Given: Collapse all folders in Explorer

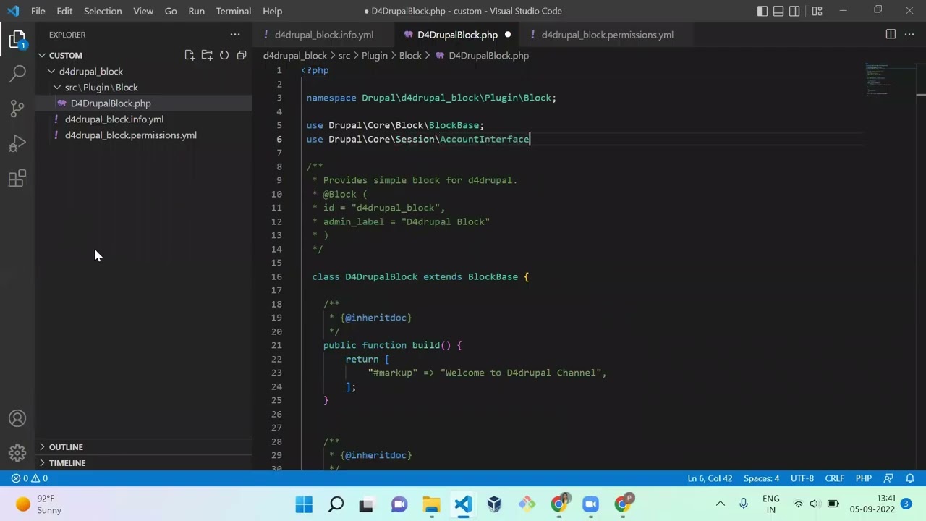Looking at the screenshot, I should coord(242,55).
